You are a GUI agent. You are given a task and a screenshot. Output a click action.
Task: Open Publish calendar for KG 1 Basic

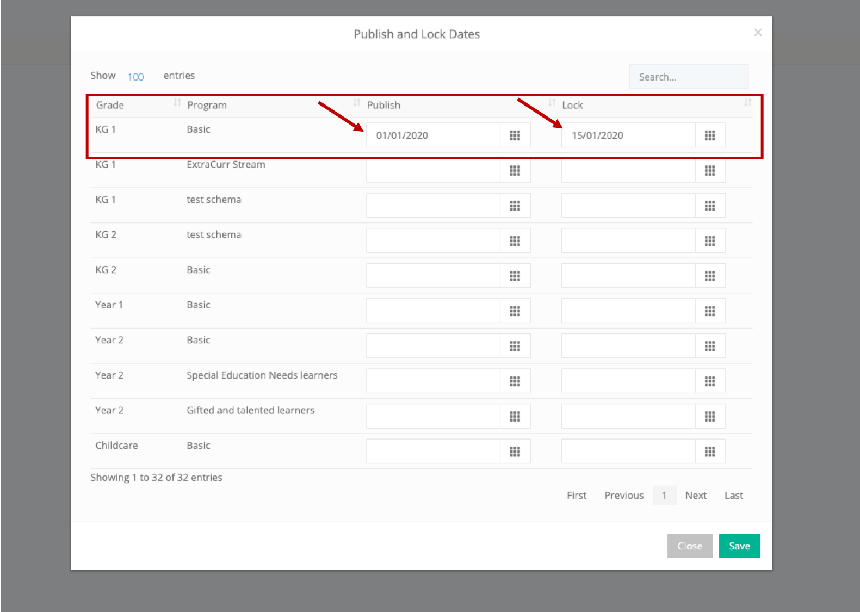515,135
